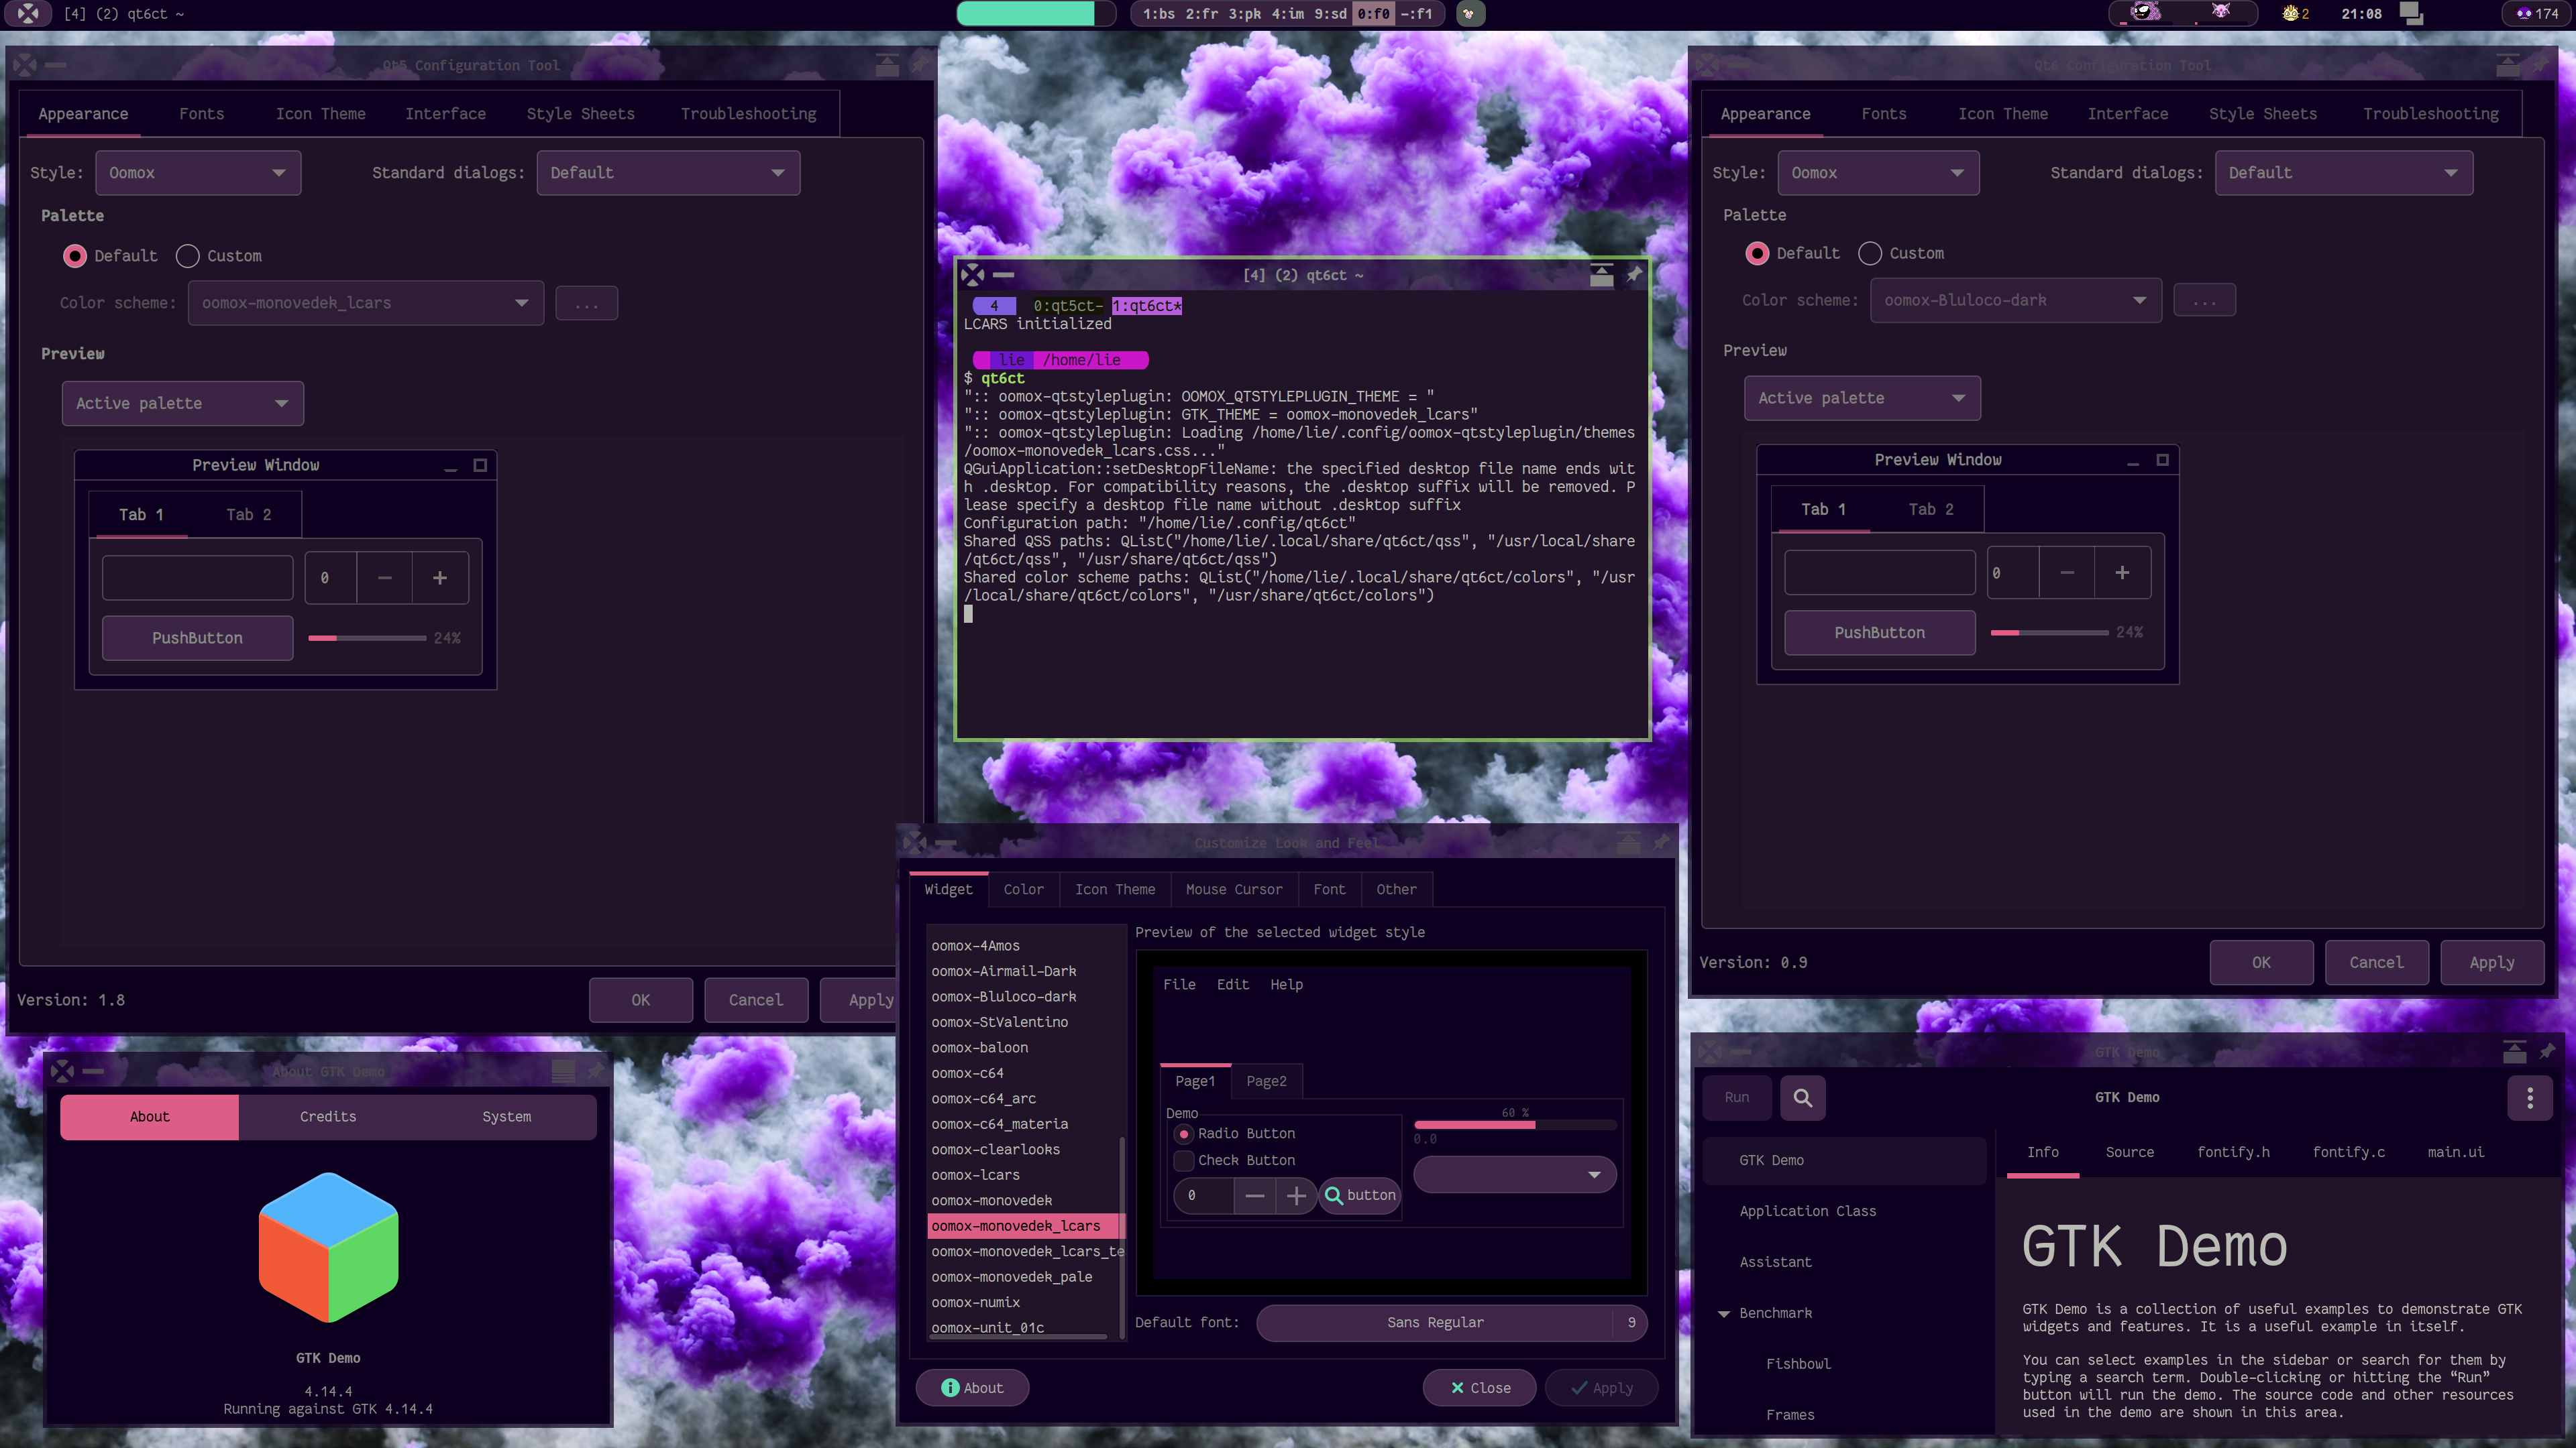The image size is (2576, 1448).
Task: Click the search 'button' with magnifier icon
Action: [x=1360, y=1195]
